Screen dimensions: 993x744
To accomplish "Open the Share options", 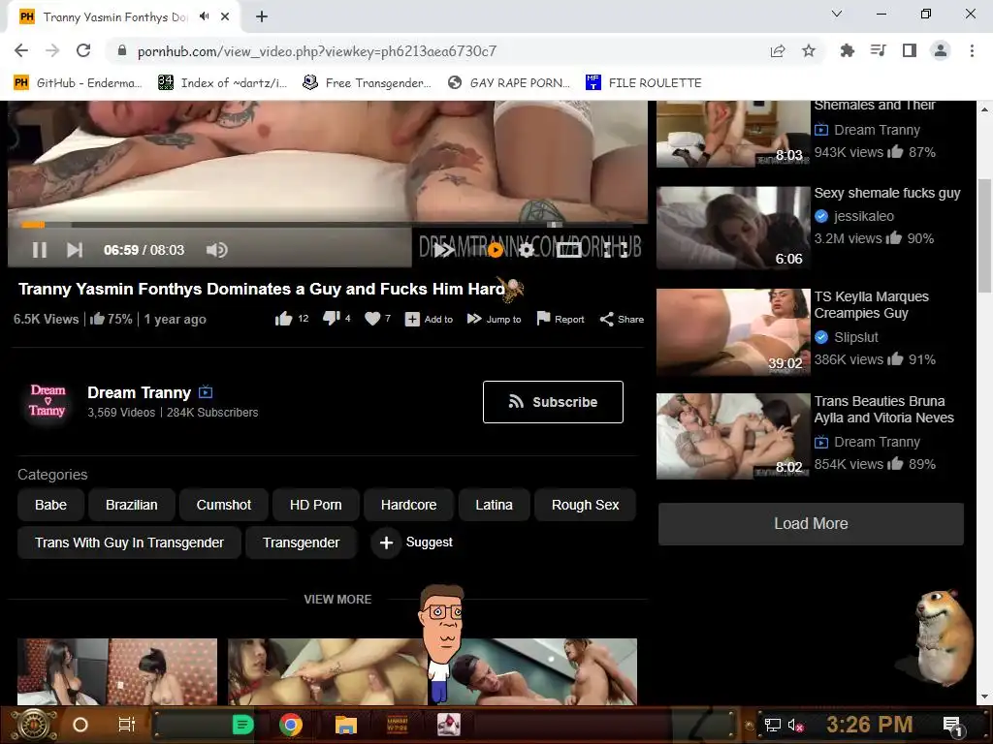I will pyautogui.click(x=622, y=319).
